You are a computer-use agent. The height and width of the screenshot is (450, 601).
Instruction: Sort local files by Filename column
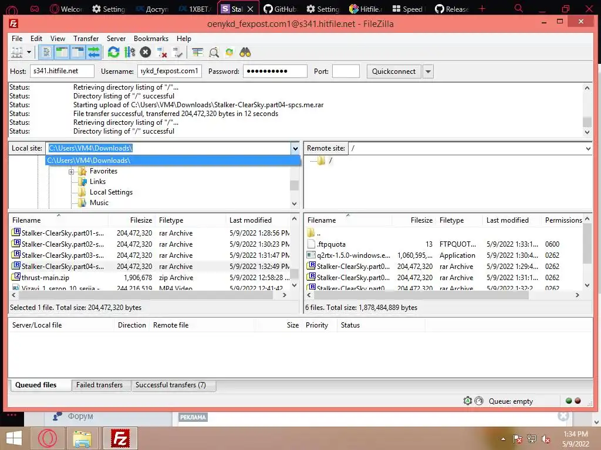58,220
